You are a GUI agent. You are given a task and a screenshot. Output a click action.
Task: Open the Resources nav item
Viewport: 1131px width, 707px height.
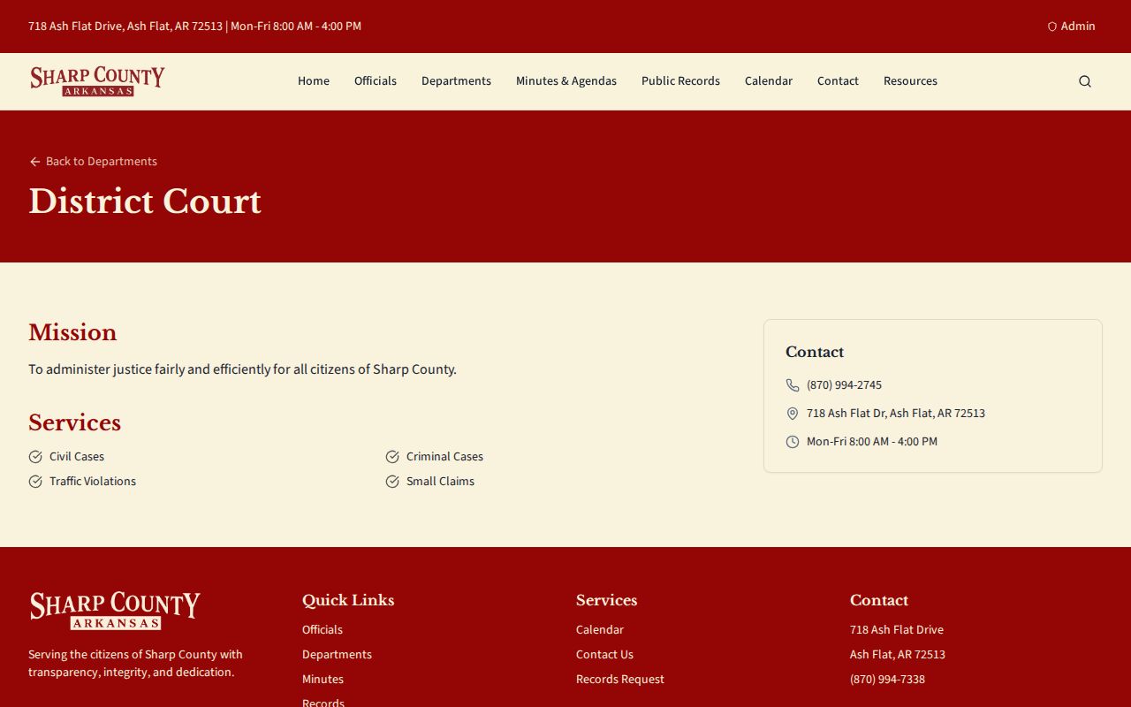(910, 81)
